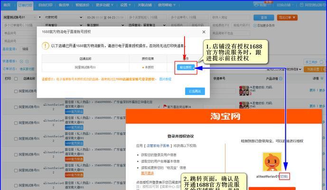The height and width of the screenshot is (190, 327).
Task: Expand the 切换店铺 dropdown
Action: 285,5
